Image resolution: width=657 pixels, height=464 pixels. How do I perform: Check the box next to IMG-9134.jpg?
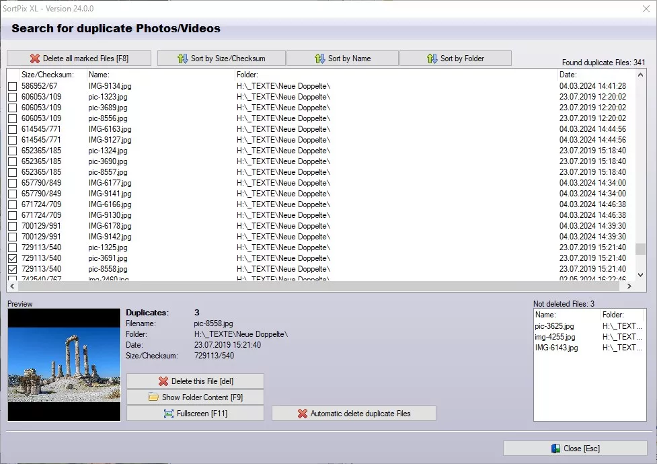pyautogui.click(x=12, y=86)
